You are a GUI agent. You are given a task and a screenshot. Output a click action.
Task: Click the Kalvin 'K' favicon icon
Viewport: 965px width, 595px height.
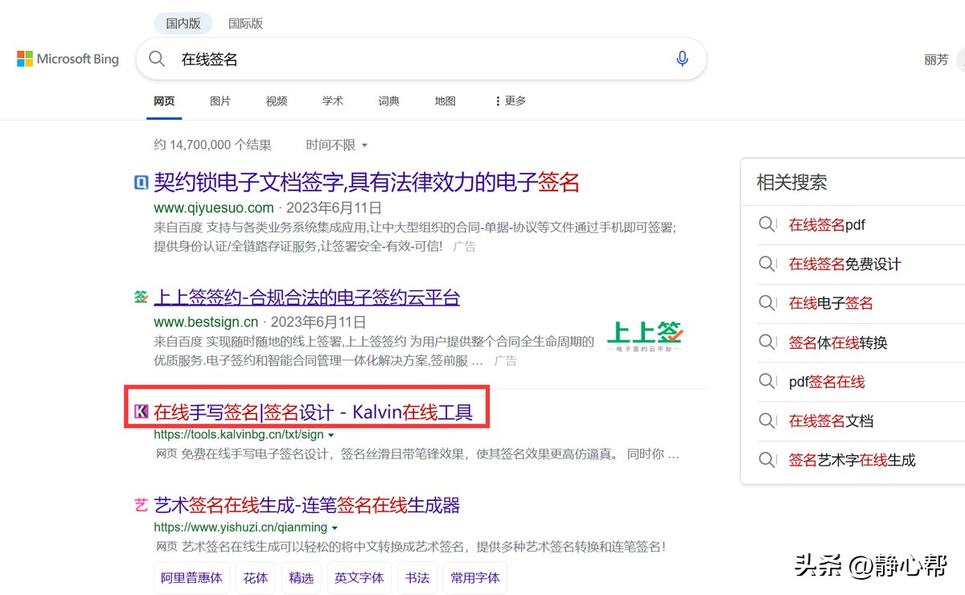(142, 410)
